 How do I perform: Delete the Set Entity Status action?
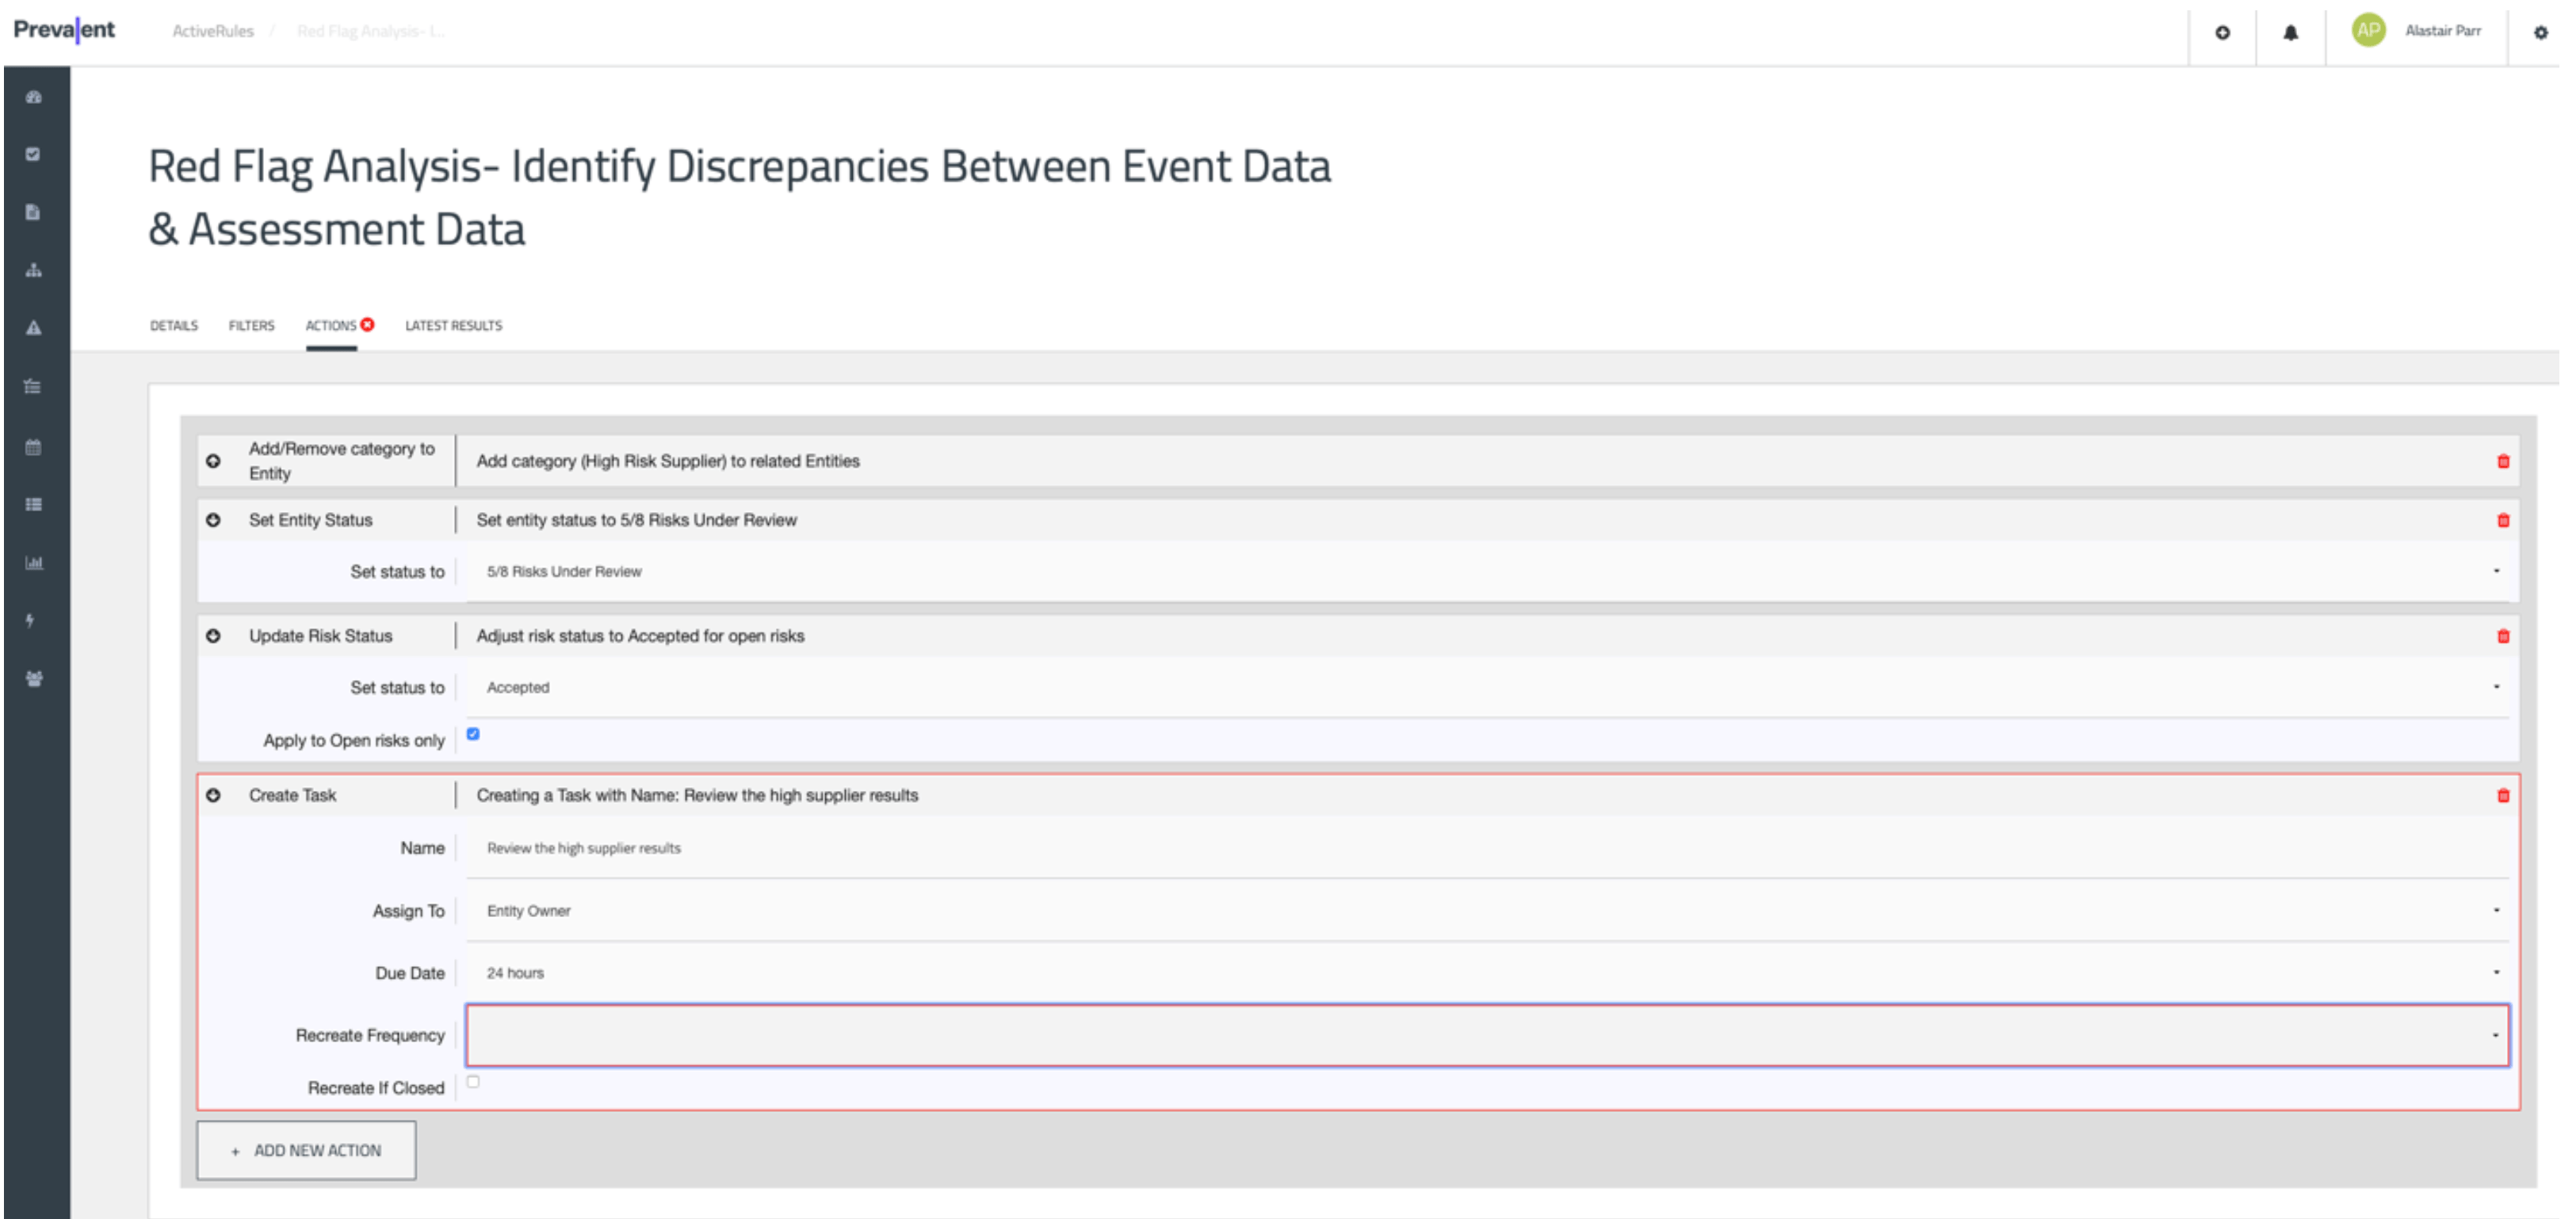tap(2503, 520)
